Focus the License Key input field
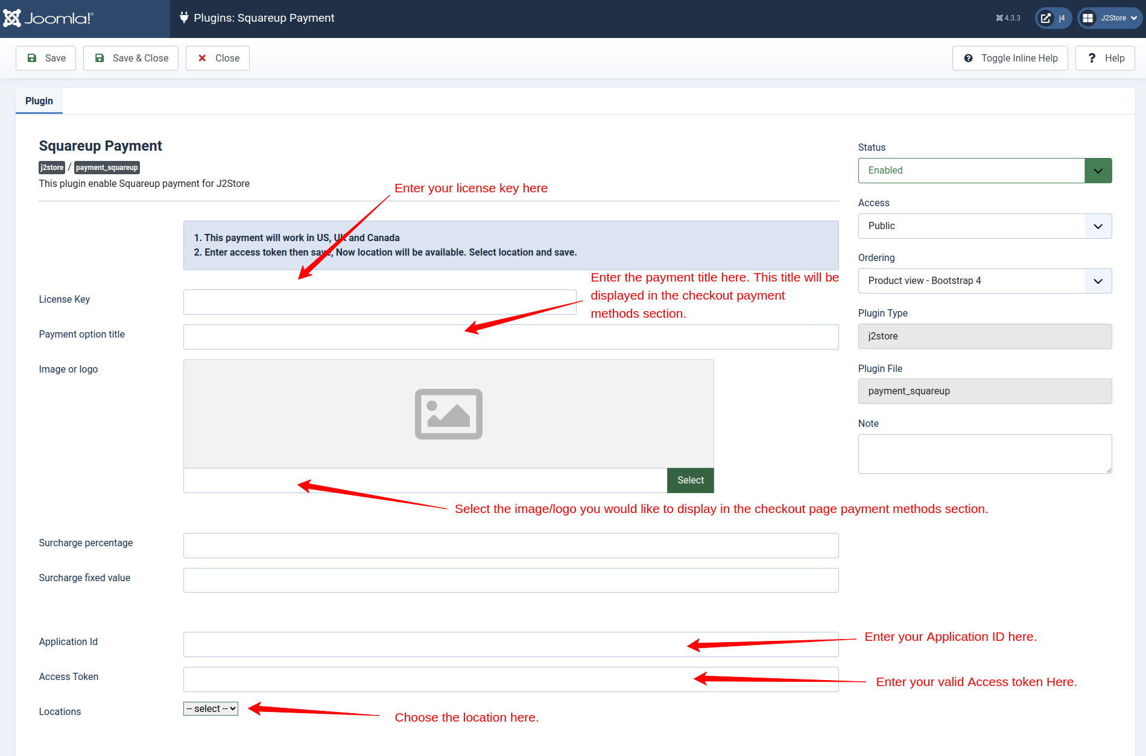 pos(380,302)
